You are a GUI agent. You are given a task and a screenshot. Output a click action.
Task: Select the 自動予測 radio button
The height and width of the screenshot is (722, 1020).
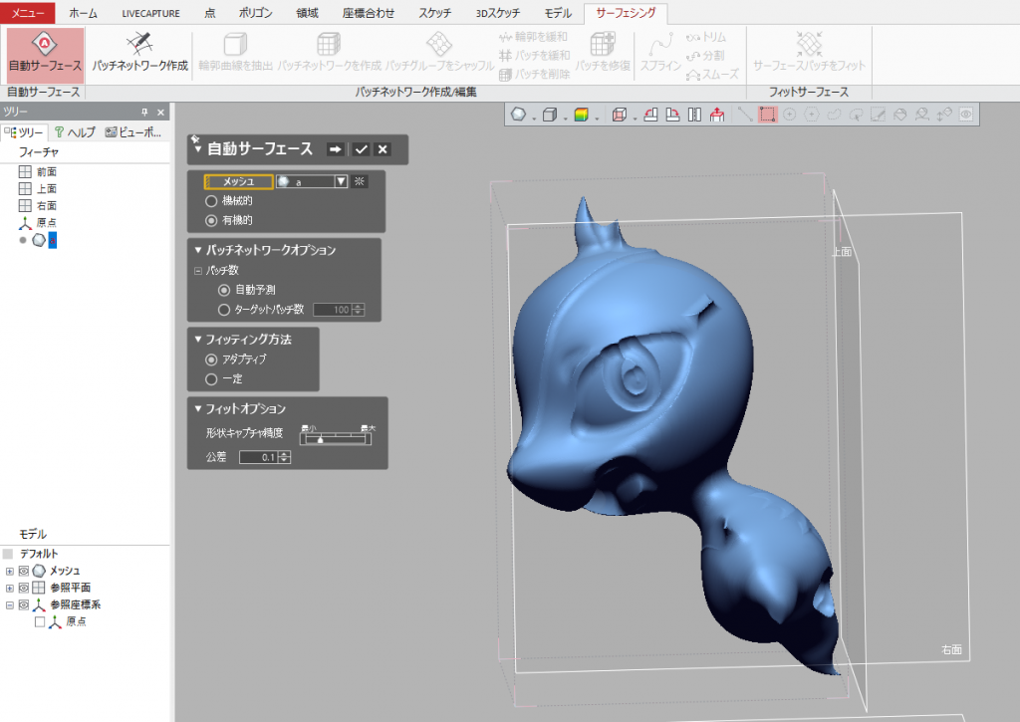(224, 290)
